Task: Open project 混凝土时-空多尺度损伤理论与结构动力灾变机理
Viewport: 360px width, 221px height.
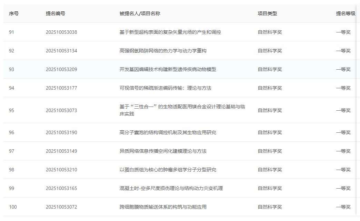Action: tap(171, 188)
